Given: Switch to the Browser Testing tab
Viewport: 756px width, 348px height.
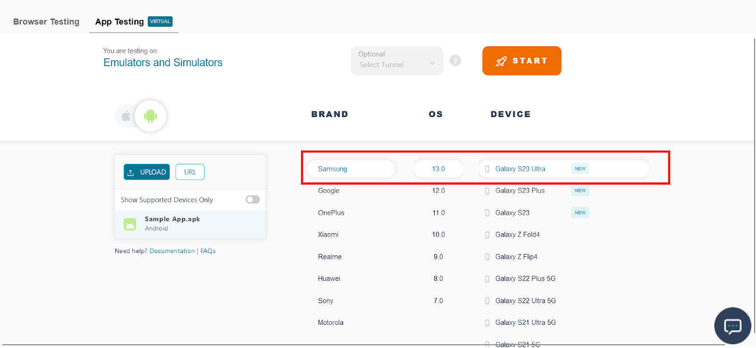Looking at the screenshot, I should tap(46, 22).
